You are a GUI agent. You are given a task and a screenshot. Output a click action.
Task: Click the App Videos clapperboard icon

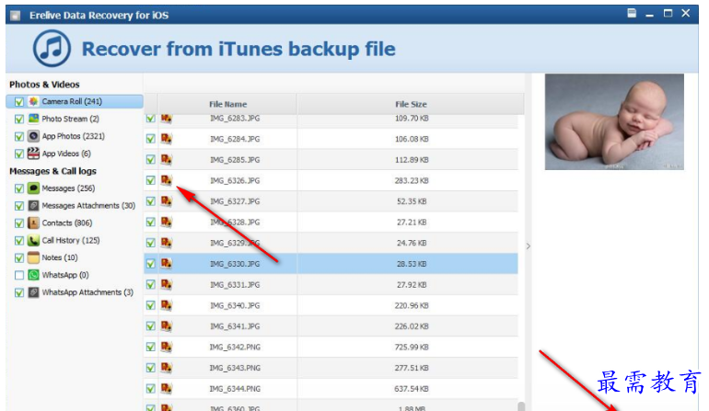33,154
